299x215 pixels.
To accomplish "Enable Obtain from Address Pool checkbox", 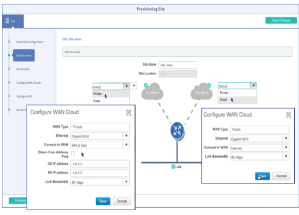I will [x=73, y=154].
